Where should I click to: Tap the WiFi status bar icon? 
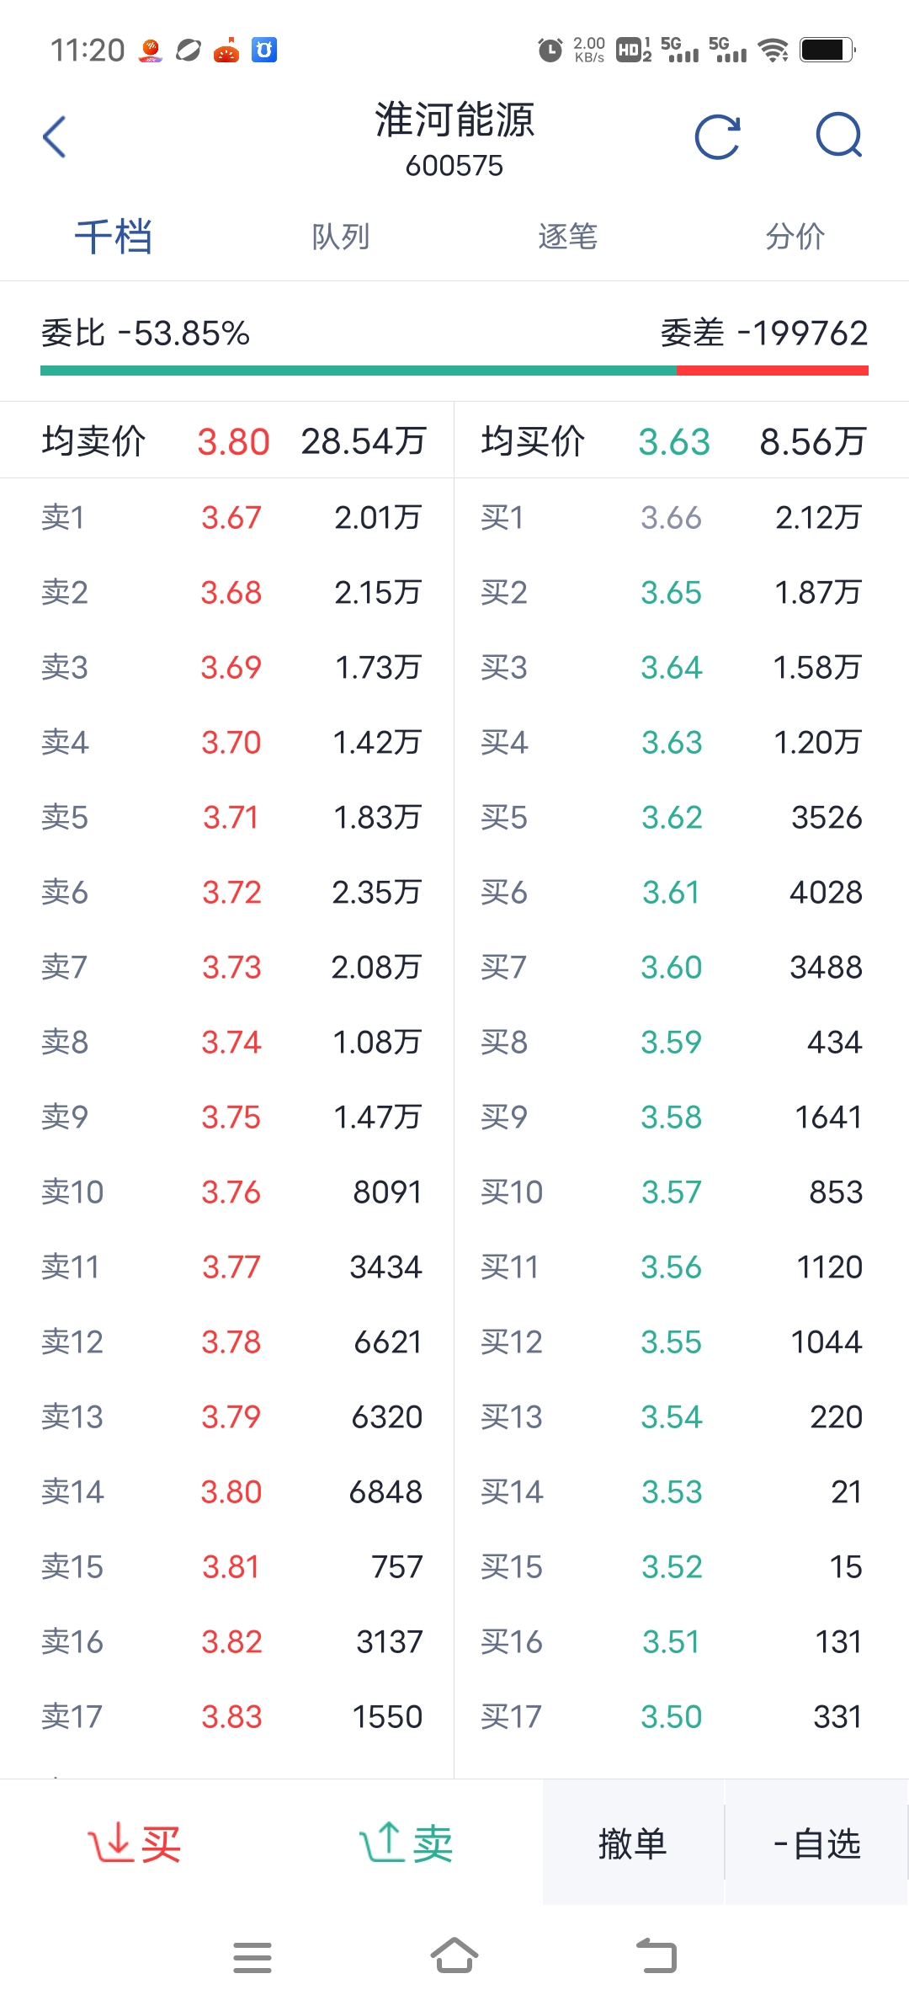click(x=773, y=50)
